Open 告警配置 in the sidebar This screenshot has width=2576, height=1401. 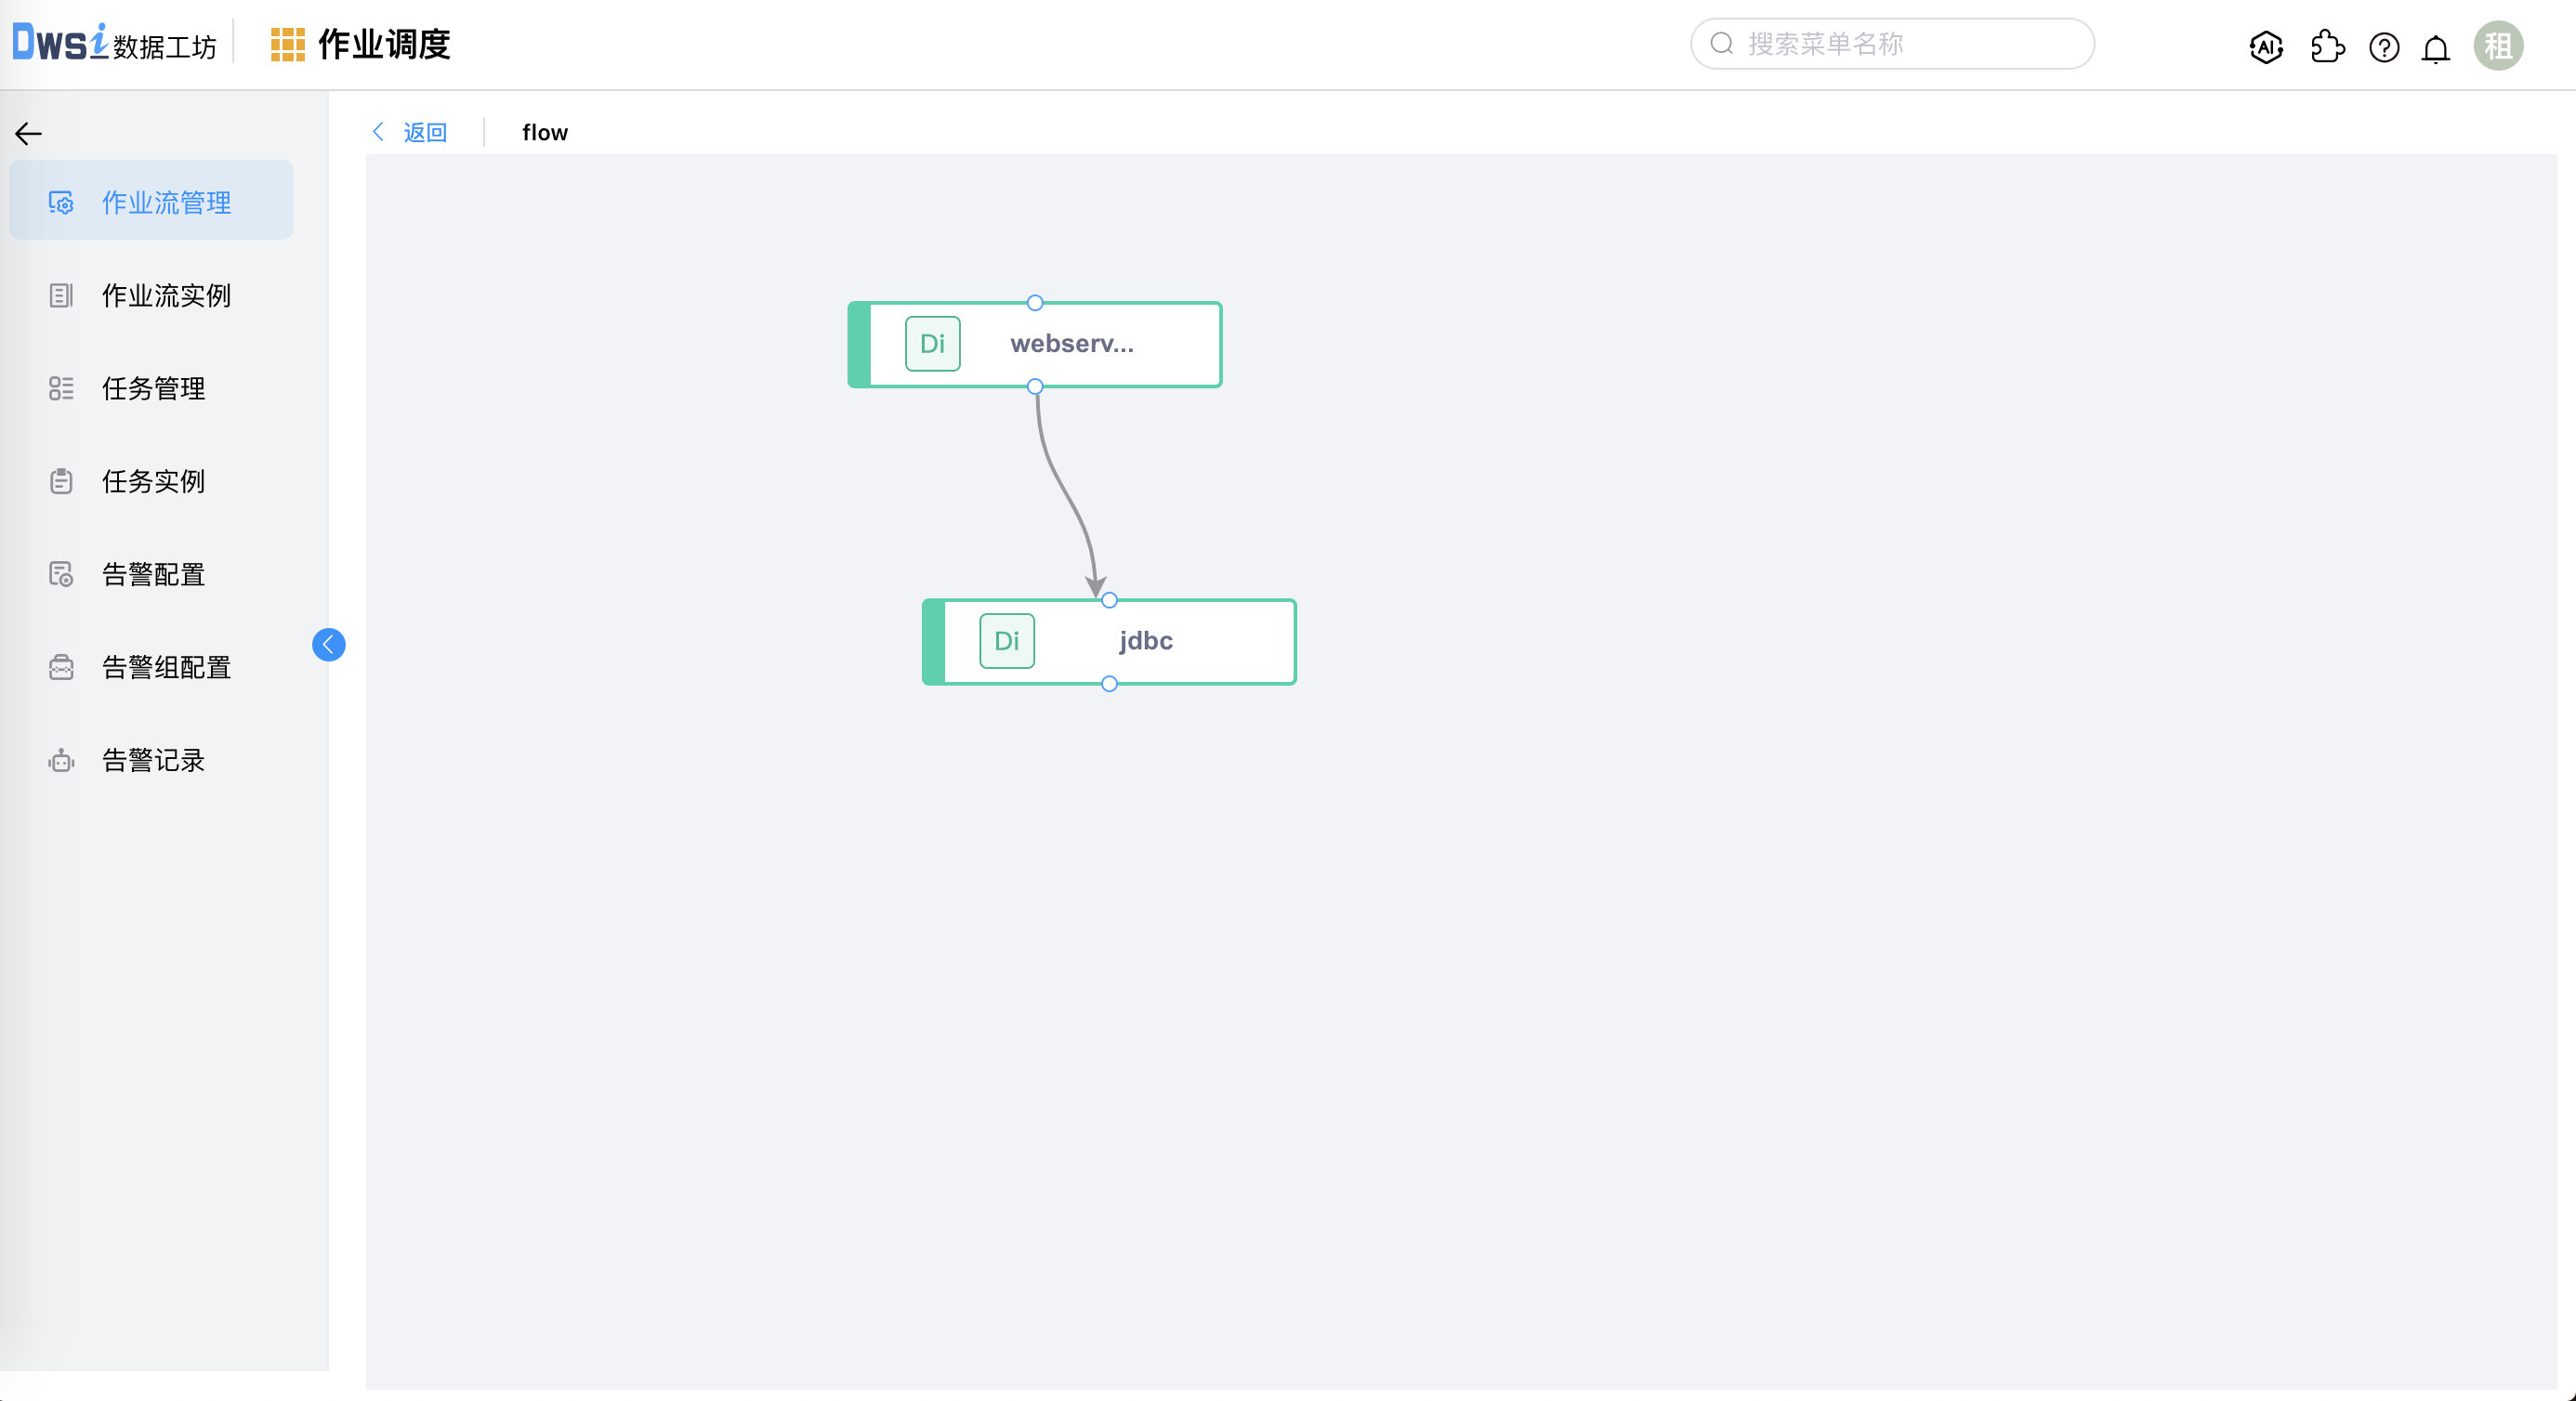tap(152, 574)
